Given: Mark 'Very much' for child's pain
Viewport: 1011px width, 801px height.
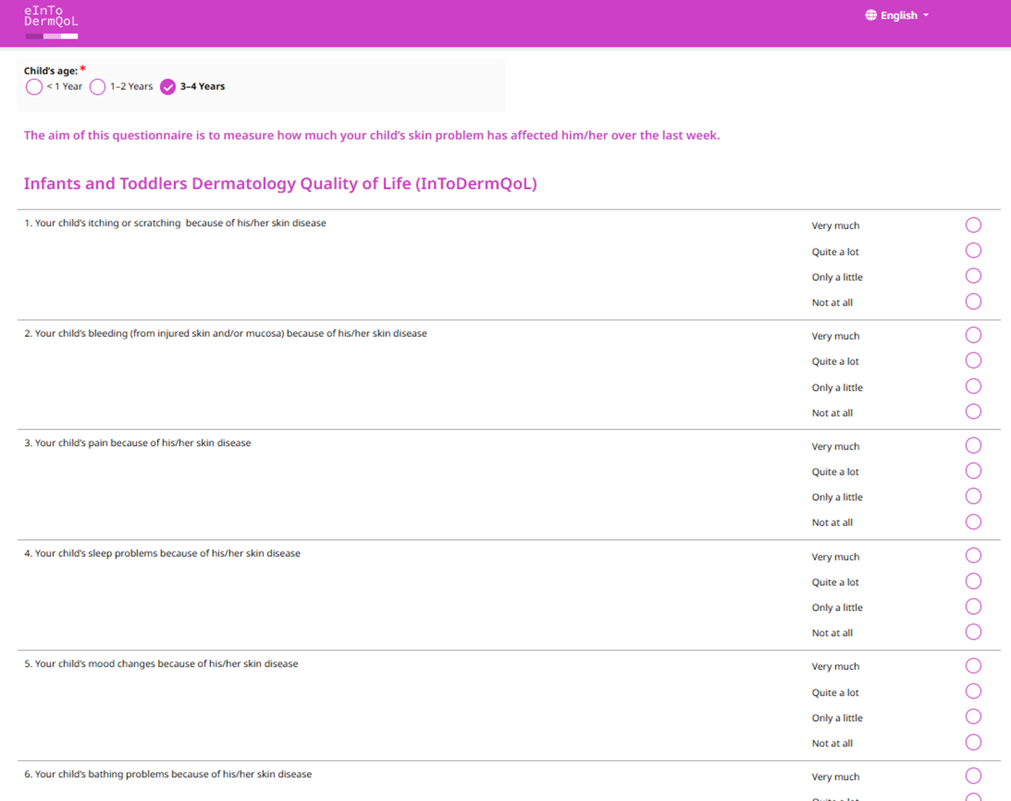Looking at the screenshot, I should [973, 445].
